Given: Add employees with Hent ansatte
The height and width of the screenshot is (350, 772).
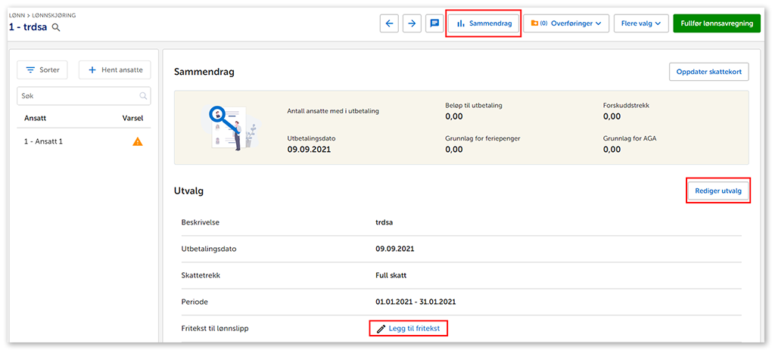Looking at the screenshot, I should [x=114, y=70].
